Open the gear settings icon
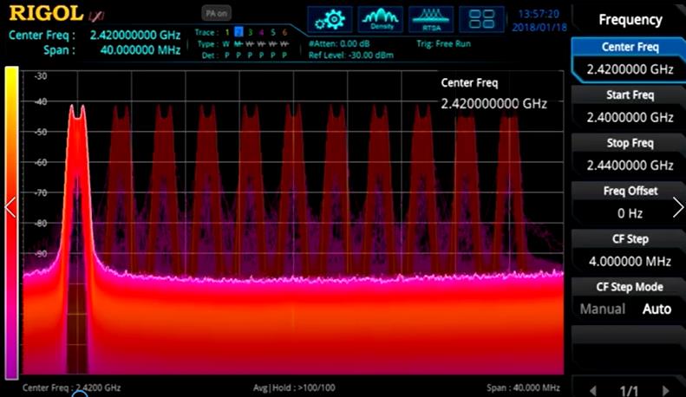This screenshot has height=397, width=686. [330, 19]
